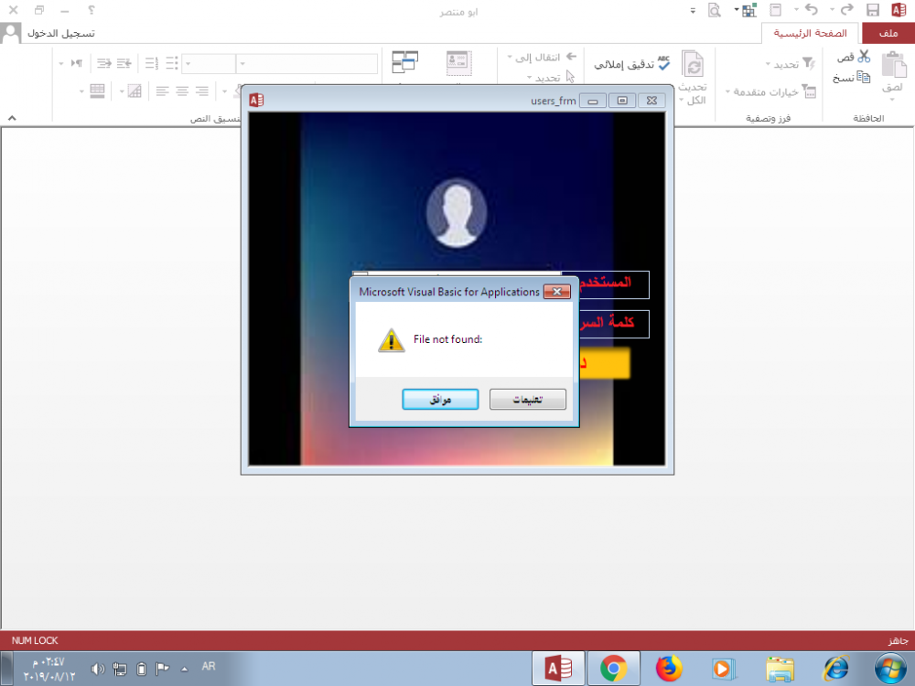The image size is (915, 686).
Task: Click the قص (Cut) scissors icon
Action: point(863,57)
